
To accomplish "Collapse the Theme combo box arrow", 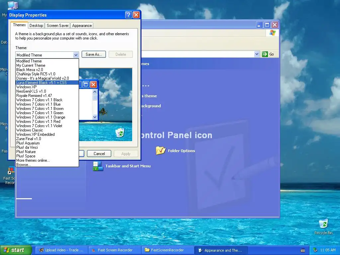I will 76,55.
